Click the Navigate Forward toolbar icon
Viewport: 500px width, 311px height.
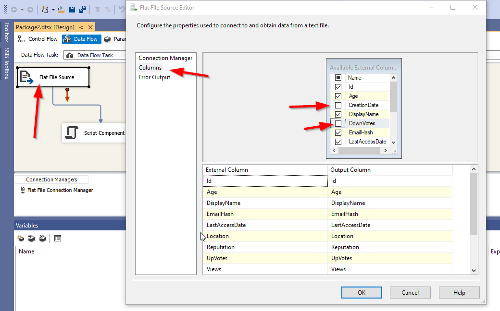pyautogui.click(x=30, y=10)
